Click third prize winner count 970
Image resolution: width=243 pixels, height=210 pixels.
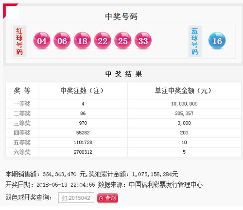click(83, 123)
